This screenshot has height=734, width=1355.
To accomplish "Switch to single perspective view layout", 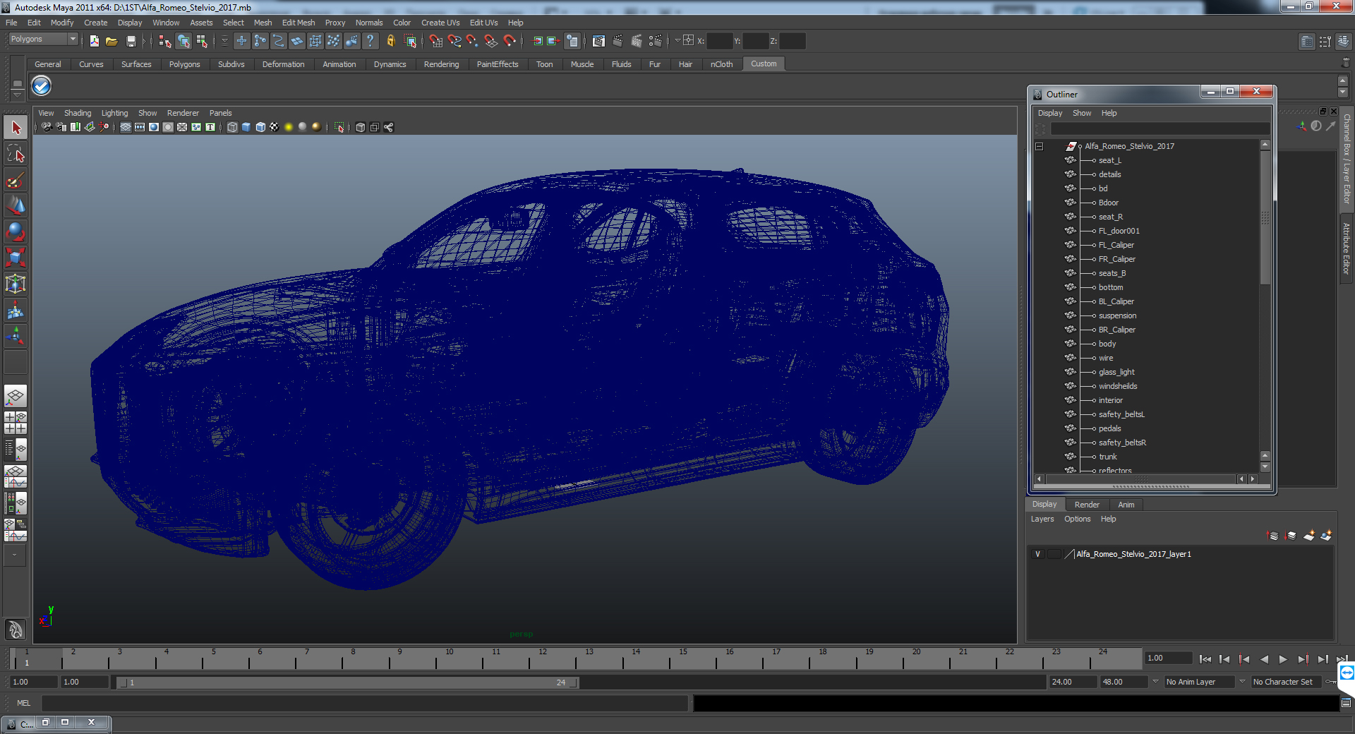I will point(16,397).
